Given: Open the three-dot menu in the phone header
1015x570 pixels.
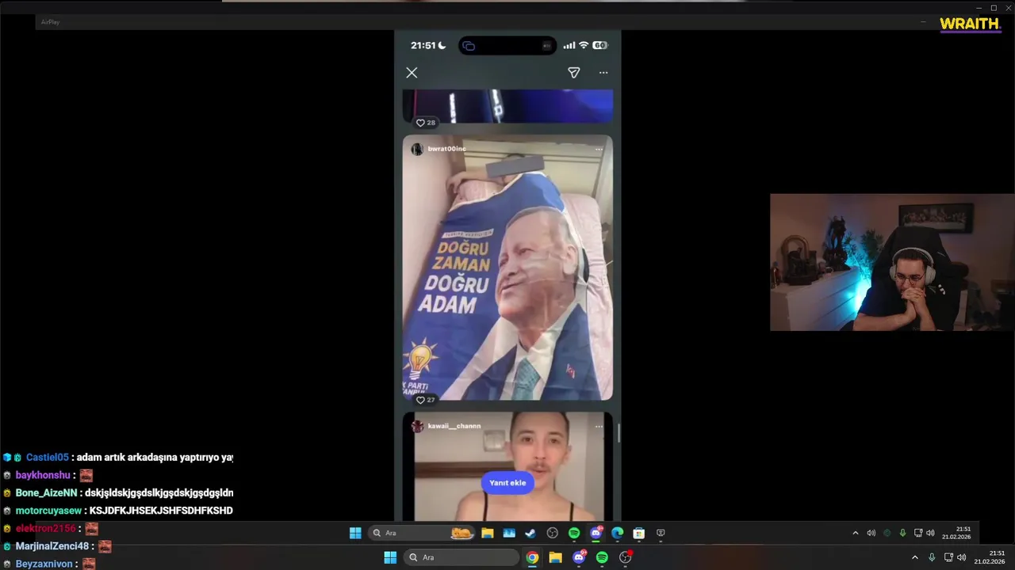Looking at the screenshot, I should click(603, 73).
